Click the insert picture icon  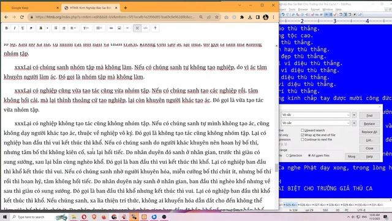(x=119, y=28)
